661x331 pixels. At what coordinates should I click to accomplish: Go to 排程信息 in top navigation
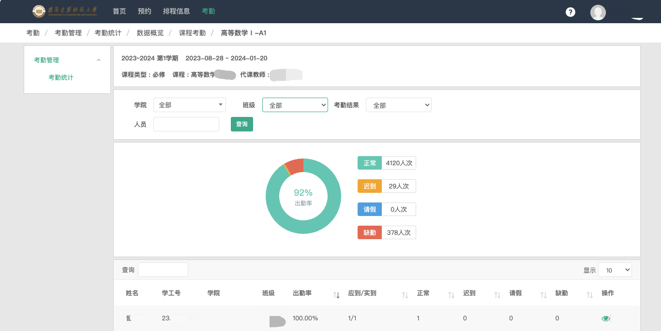pyautogui.click(x=177, y=11)
